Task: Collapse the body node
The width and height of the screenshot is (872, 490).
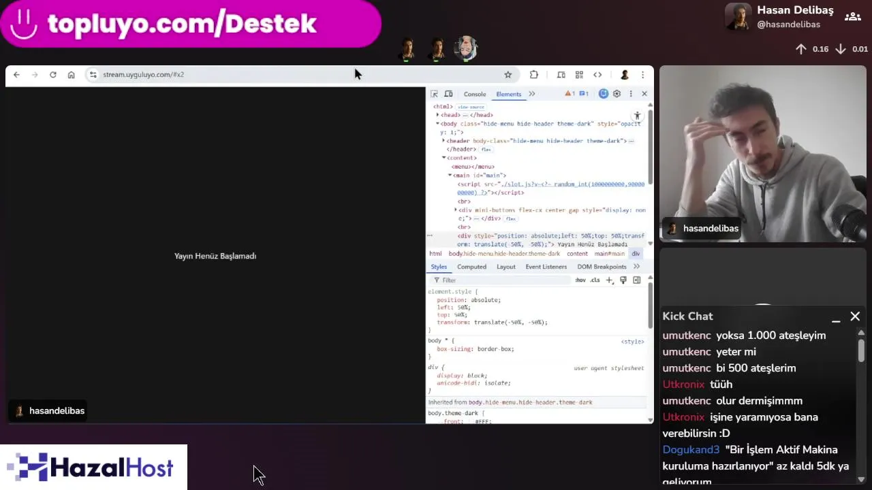Action: click(438, 124)
